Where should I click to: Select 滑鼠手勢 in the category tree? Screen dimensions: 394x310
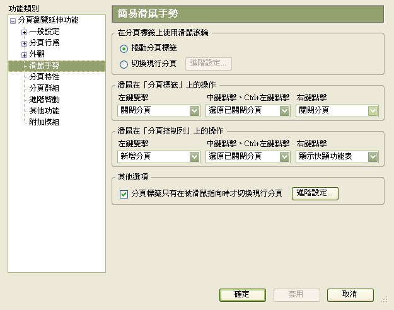click(x=44, y=66)
